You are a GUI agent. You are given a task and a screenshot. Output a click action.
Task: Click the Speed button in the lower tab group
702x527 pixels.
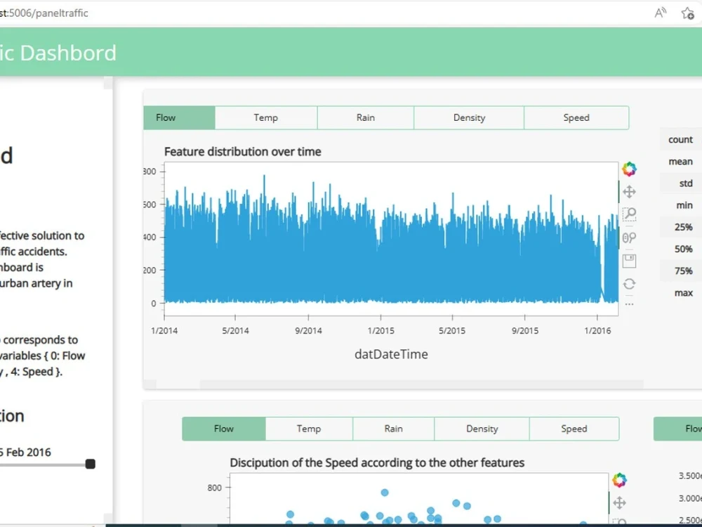coord(574,429)
